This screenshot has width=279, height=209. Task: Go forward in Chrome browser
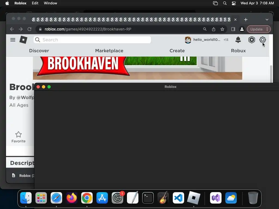pos(21,29)
